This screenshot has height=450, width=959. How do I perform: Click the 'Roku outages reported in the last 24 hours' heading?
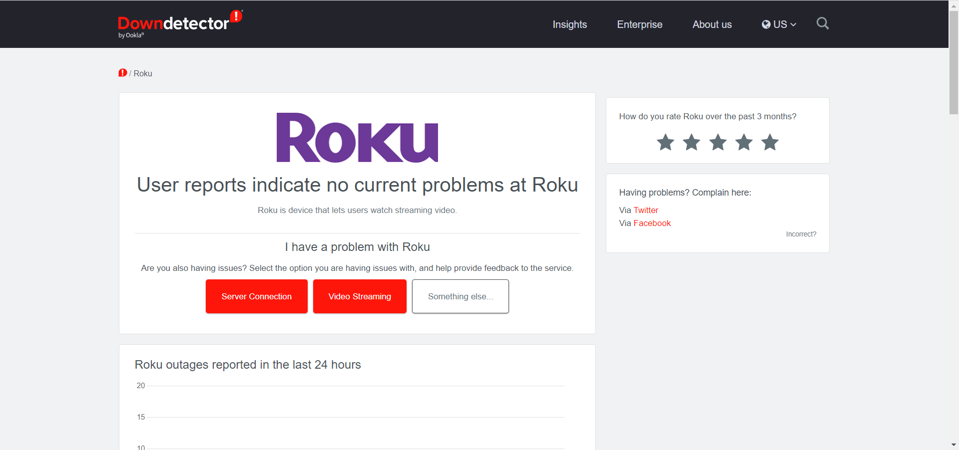[x=248, y=365]
